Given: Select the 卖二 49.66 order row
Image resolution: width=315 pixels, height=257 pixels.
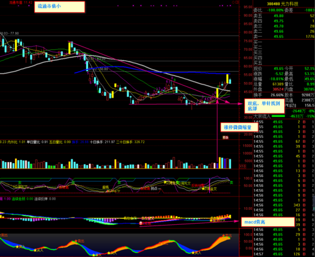Looking at the screenshot, I should click(x=284, y=31).
